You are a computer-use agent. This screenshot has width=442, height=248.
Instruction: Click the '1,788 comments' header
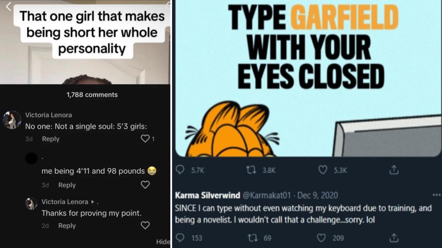point(92,94)
